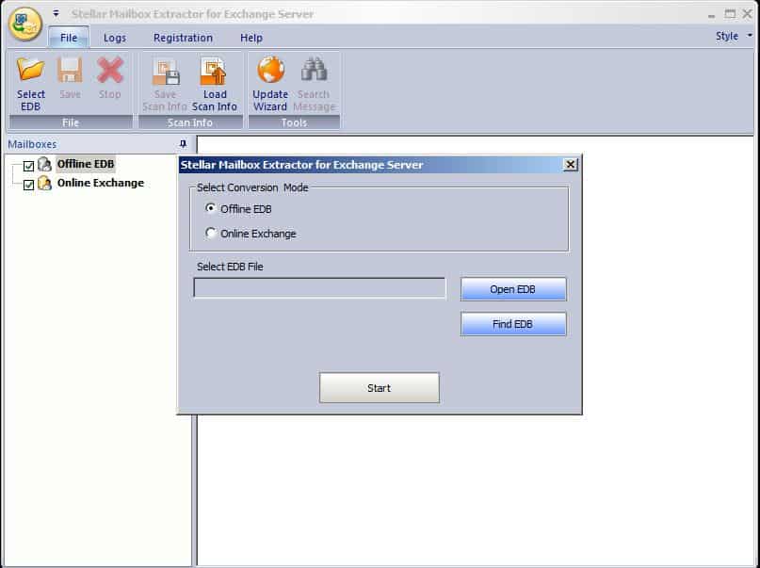Image resolution: width=760 pixels, height=568 pixels.
Task: Open the quick access toolbar dropdown arrow
Action: 57,13
